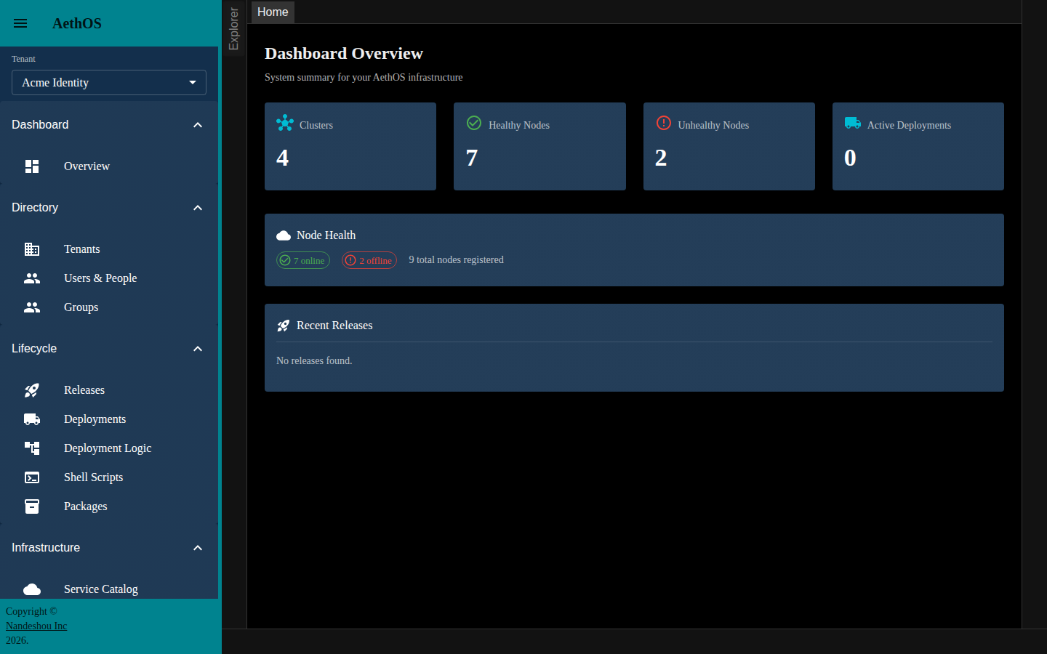Click the AethOS brand title

77,23
